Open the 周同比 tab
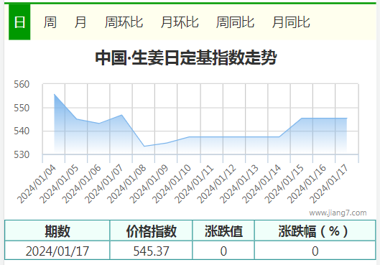This screenshot has width=380, height=265. tap(235, 22)
